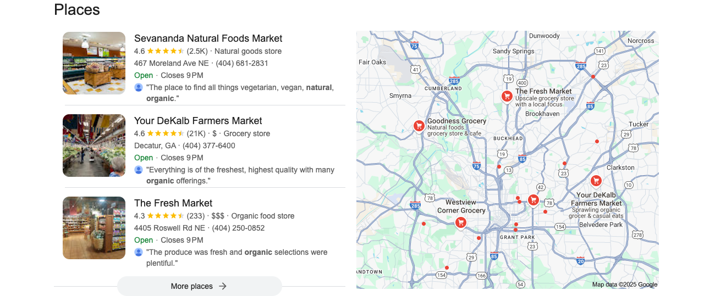Click the star rating of Sevananda
The image size is (704, 296).
(166, 51)
